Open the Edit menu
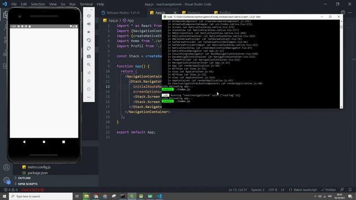This screenshot has width=356, height=200. click(x=23, y=4)
